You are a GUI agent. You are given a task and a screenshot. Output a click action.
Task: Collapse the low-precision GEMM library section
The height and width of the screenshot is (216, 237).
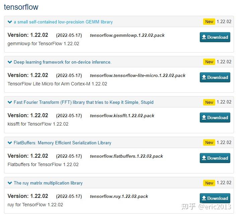click(10, 22)
